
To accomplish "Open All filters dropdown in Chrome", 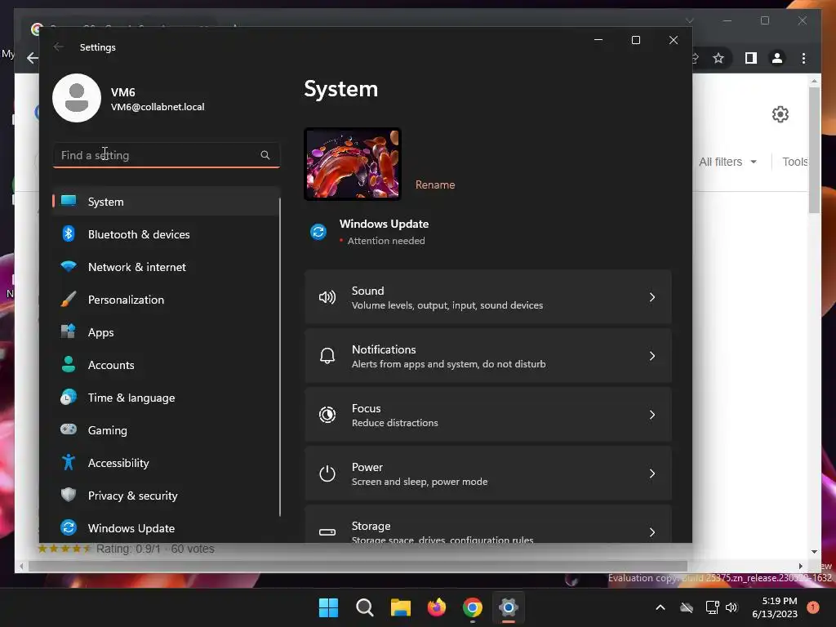I will [727, 162].
